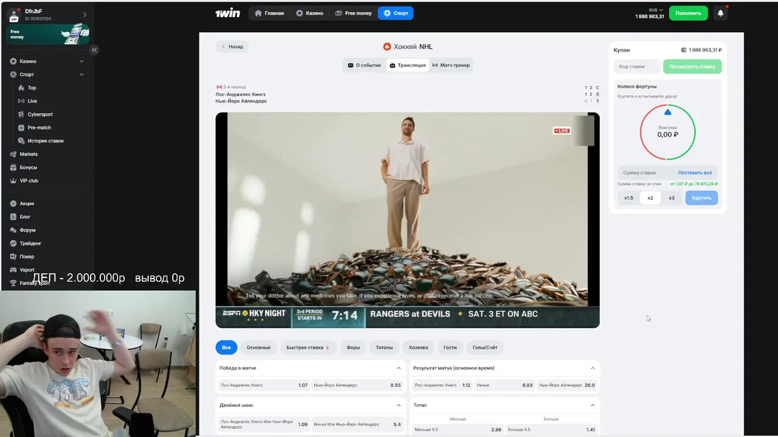Switch to О событии tab
Image resolution: width=778 pixels, height=437 pixels.
[x=365, y=65]
